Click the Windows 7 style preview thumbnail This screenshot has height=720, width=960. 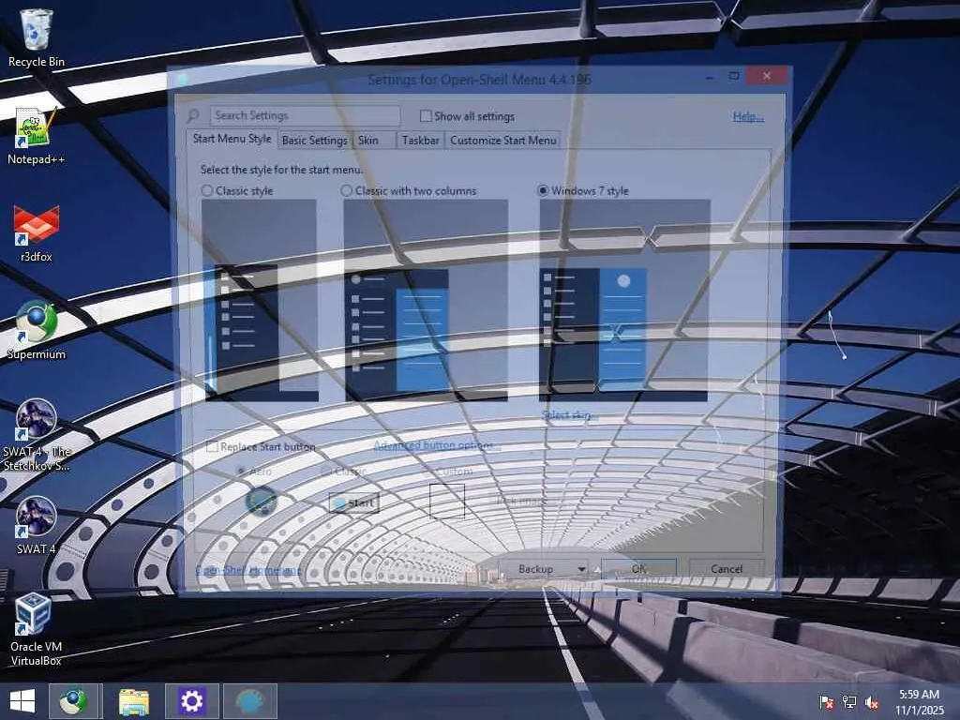point(624,300)
